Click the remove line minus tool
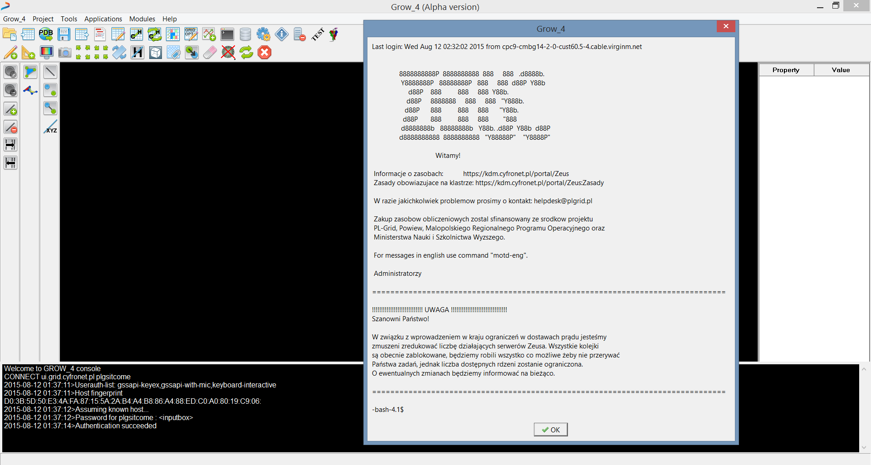The width and height of the screenshot is (871, 465). (x=10, y=127)
